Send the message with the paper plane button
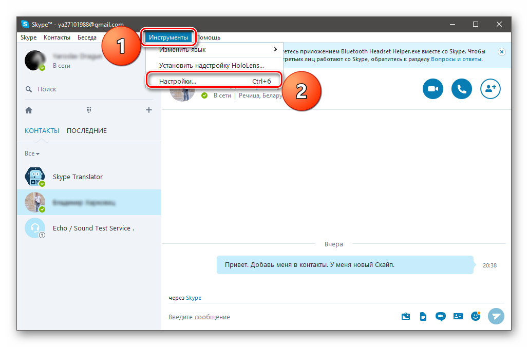Viewport: 528px width, 347px height. (x=496, y=316)
